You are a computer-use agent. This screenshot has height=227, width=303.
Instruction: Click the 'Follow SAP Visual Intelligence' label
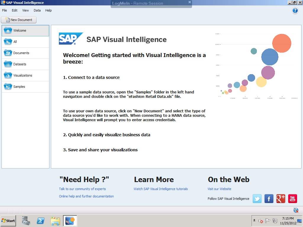tap(228, 199)
